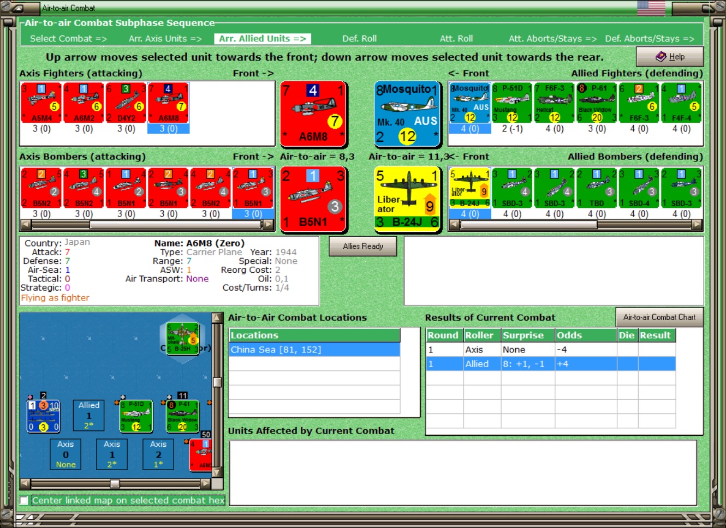Click the Allied Bombers horizontal scrollbar thumb

528,224
